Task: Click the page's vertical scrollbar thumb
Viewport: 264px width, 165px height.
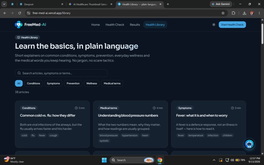Action: 262,34
